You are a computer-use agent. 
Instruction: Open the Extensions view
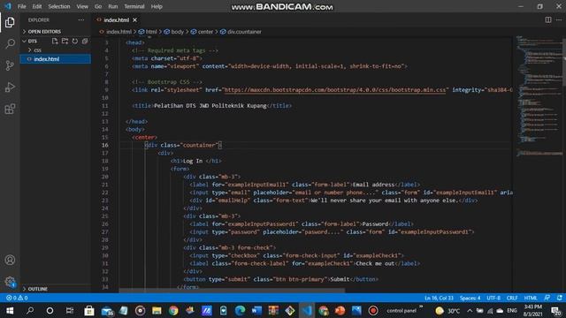pos(10,109)
